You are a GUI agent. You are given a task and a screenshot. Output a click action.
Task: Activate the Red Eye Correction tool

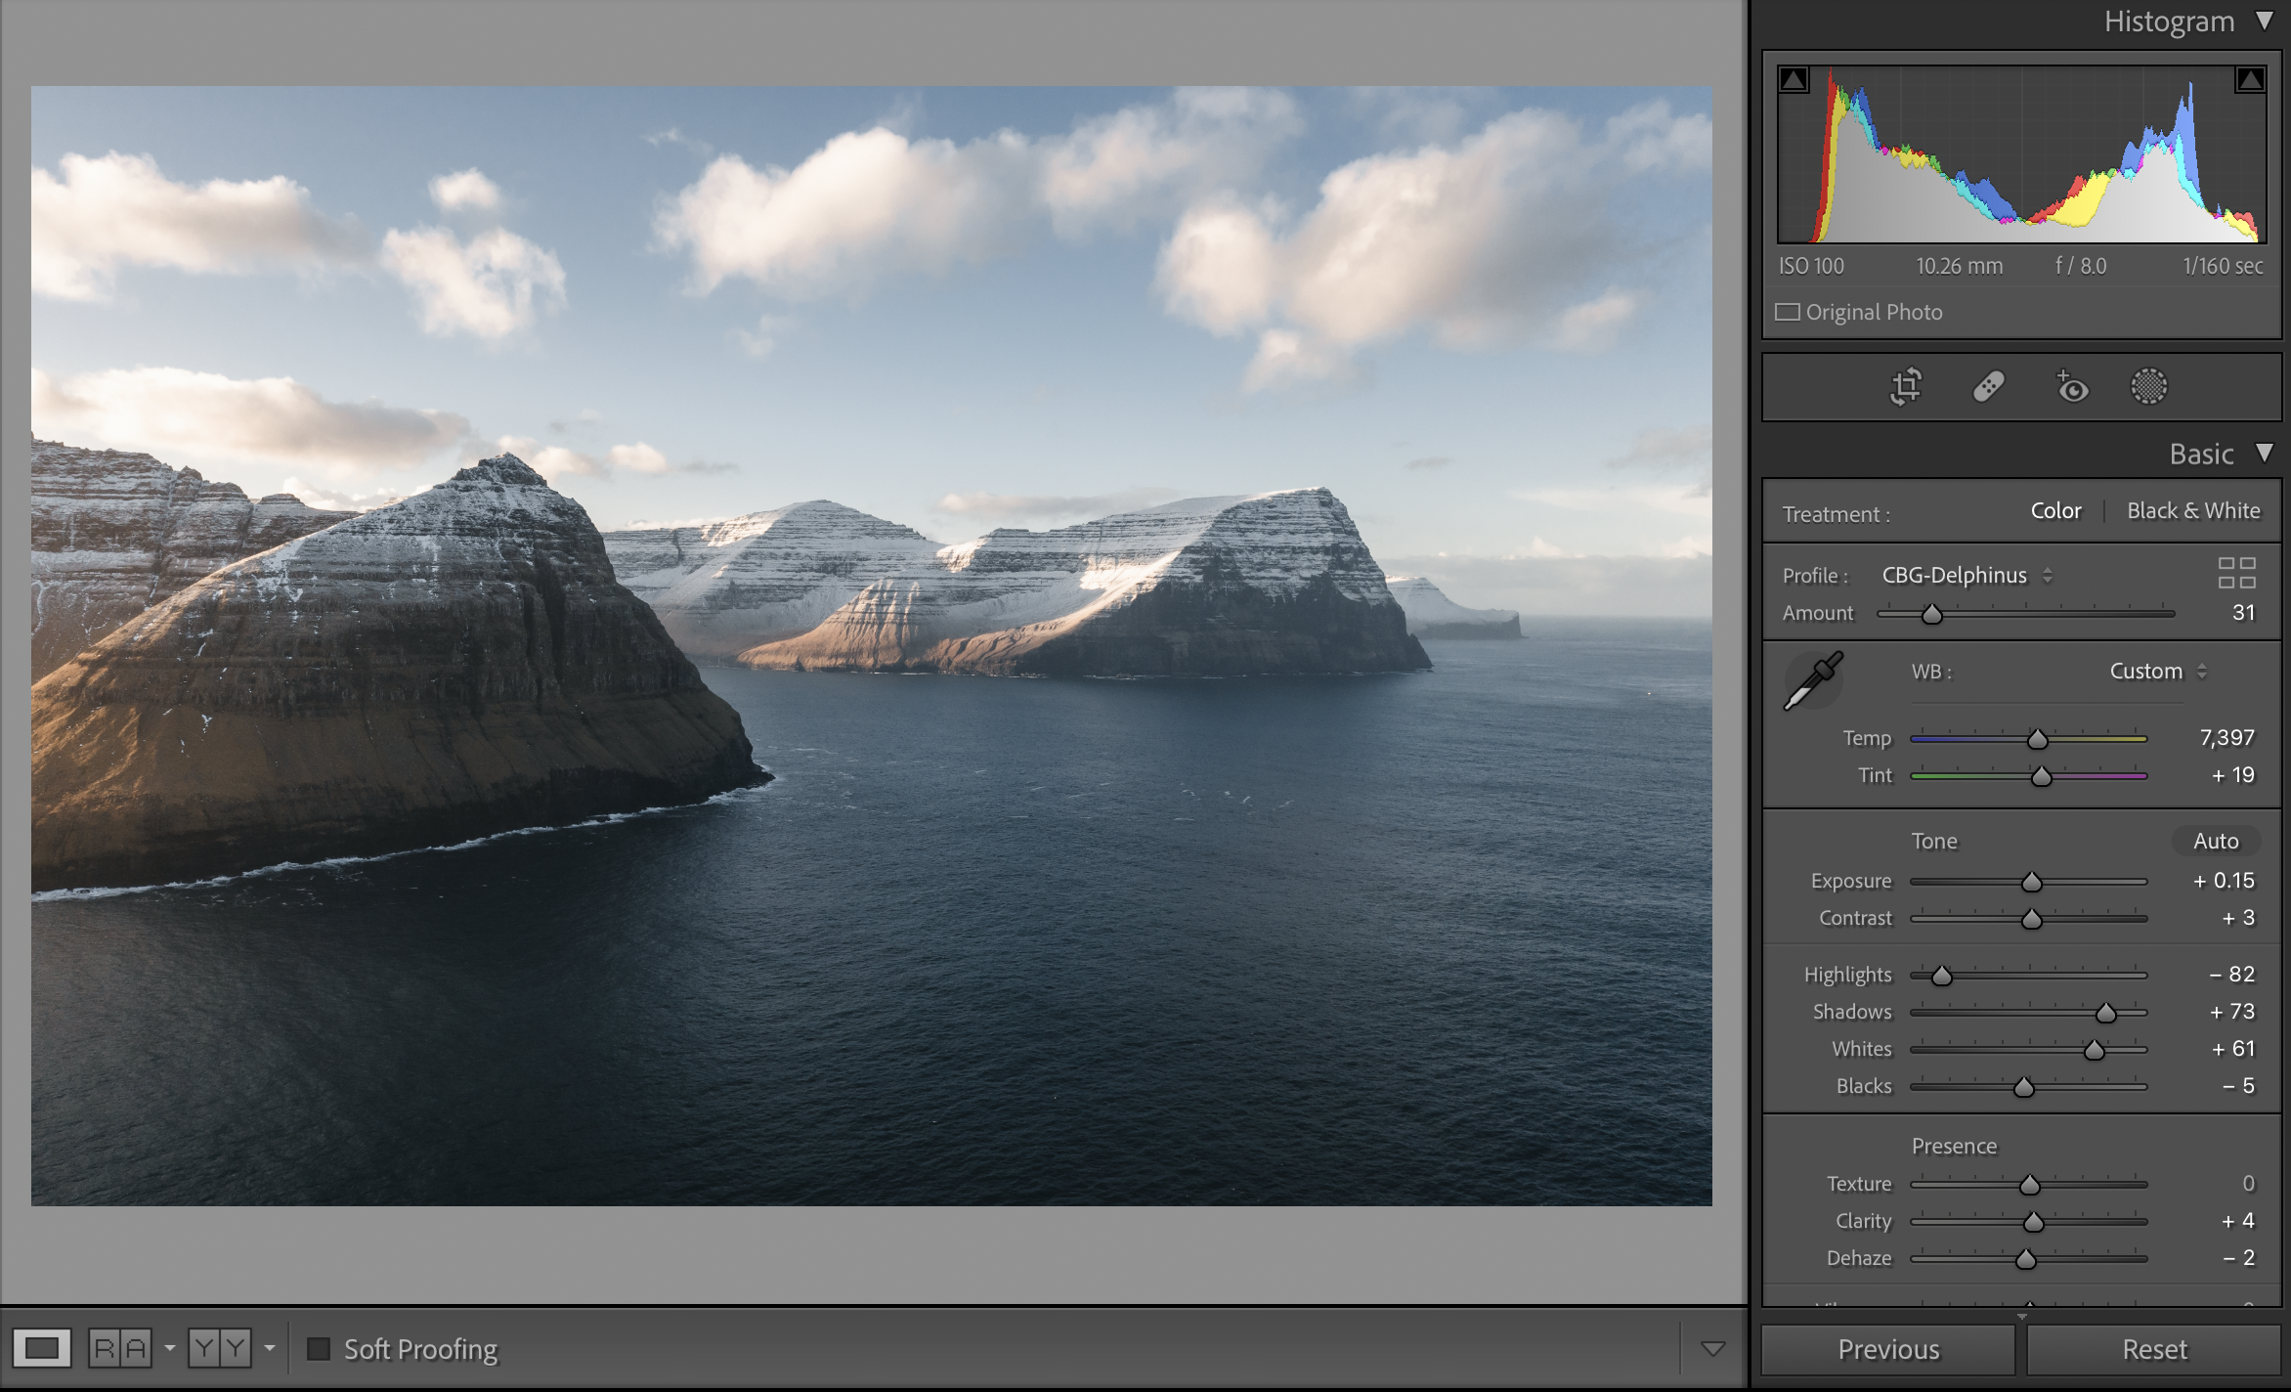coord(2071,387)
